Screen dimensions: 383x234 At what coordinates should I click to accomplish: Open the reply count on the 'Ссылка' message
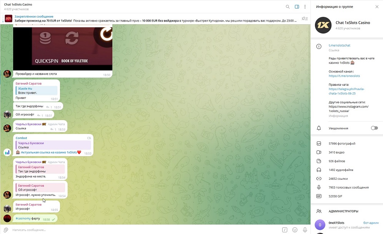(x=53, y=129)
